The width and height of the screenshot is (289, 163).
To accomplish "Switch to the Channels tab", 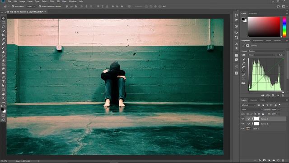I will (253, 100).
